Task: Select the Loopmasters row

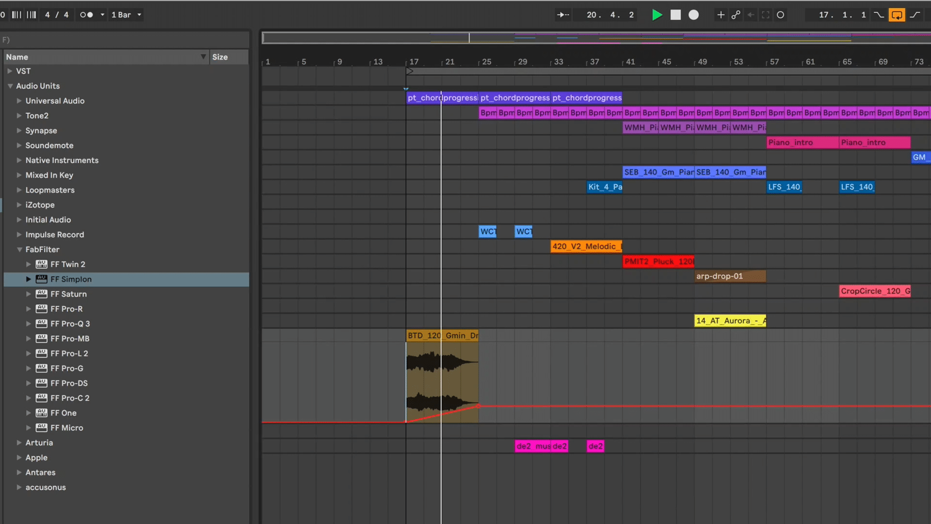Action: 126,190
